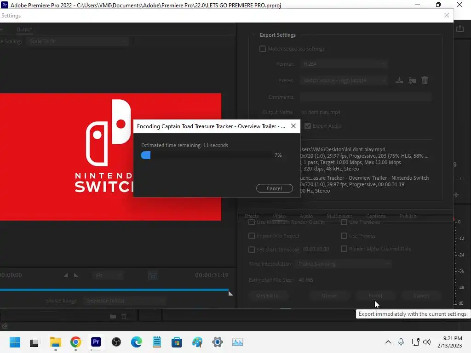Enable Import Into Project checkbox

pyautogui.click(x=252, y=236)
